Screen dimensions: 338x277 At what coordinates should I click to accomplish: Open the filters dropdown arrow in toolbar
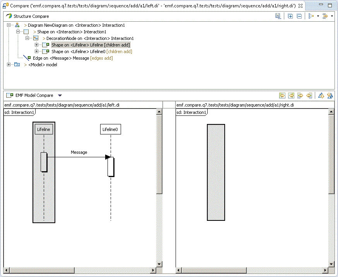pyautogui.click(x=332, y=16)
